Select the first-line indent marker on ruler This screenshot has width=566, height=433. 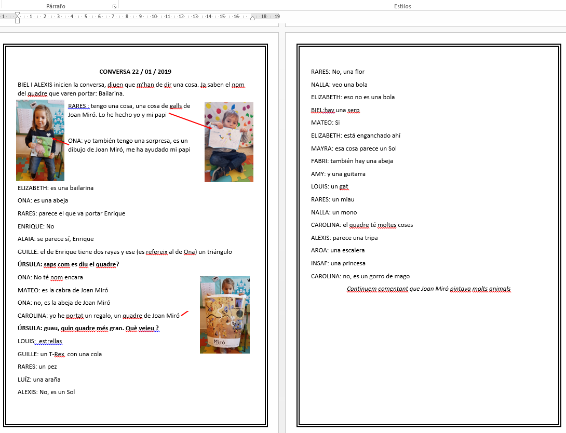point(17,14)
